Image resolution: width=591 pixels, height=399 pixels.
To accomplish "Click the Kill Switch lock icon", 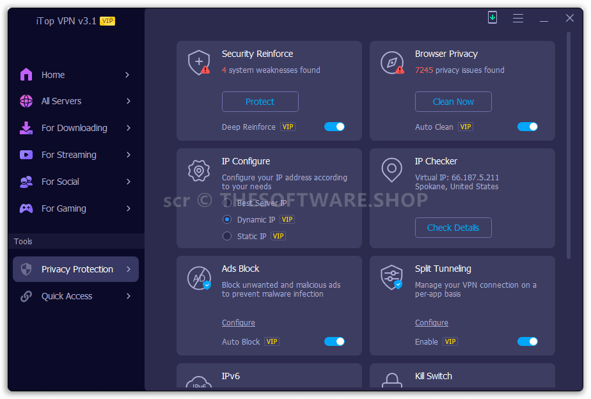I will [392, 380].
